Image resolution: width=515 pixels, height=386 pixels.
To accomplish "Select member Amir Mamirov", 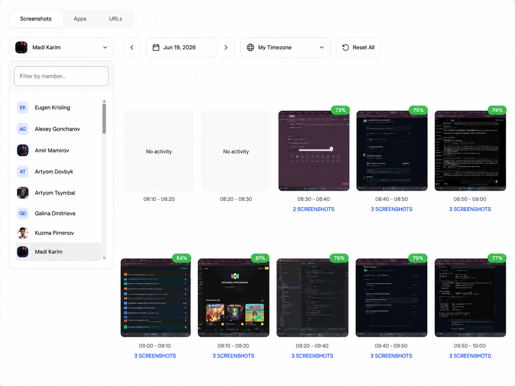I will tap(58, 150).
